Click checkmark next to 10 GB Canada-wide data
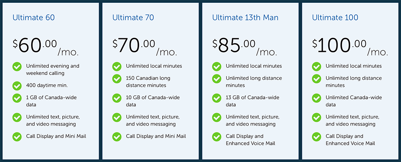Screen dimensions: 401x162 pos(117,98)
